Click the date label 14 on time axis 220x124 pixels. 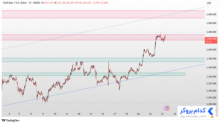point(79,114)
